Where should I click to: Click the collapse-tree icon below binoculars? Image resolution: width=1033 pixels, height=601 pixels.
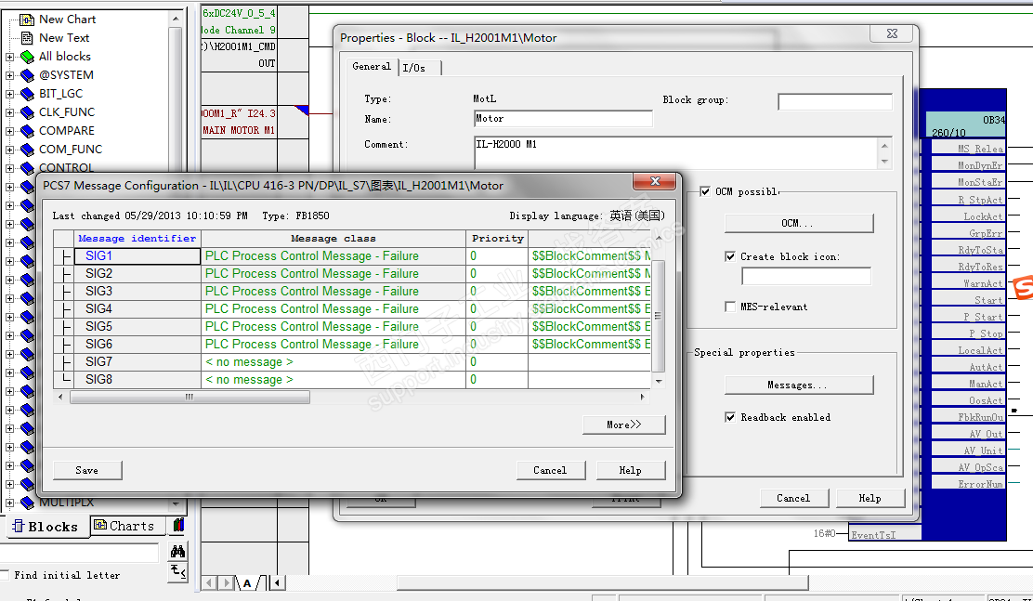point(177,571)
